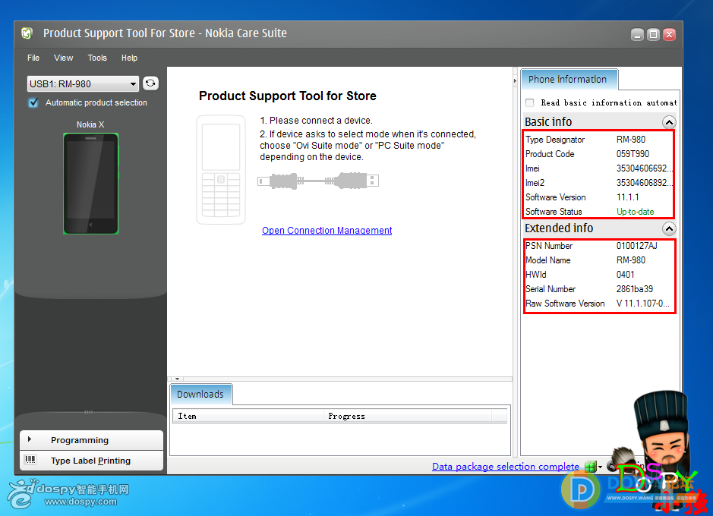Viewport: 713px width, 516px height.
Task: Click HWId value 0401
Action: click(625, 275)
